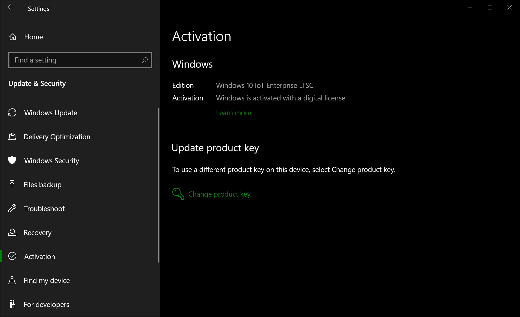Open Windows Update section

(51, 113)
